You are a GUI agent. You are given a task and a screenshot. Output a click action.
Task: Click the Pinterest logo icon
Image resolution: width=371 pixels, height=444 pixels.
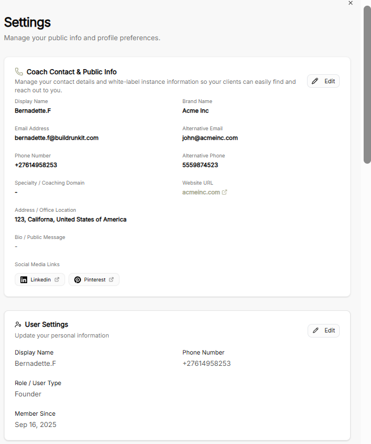[77, 280]
